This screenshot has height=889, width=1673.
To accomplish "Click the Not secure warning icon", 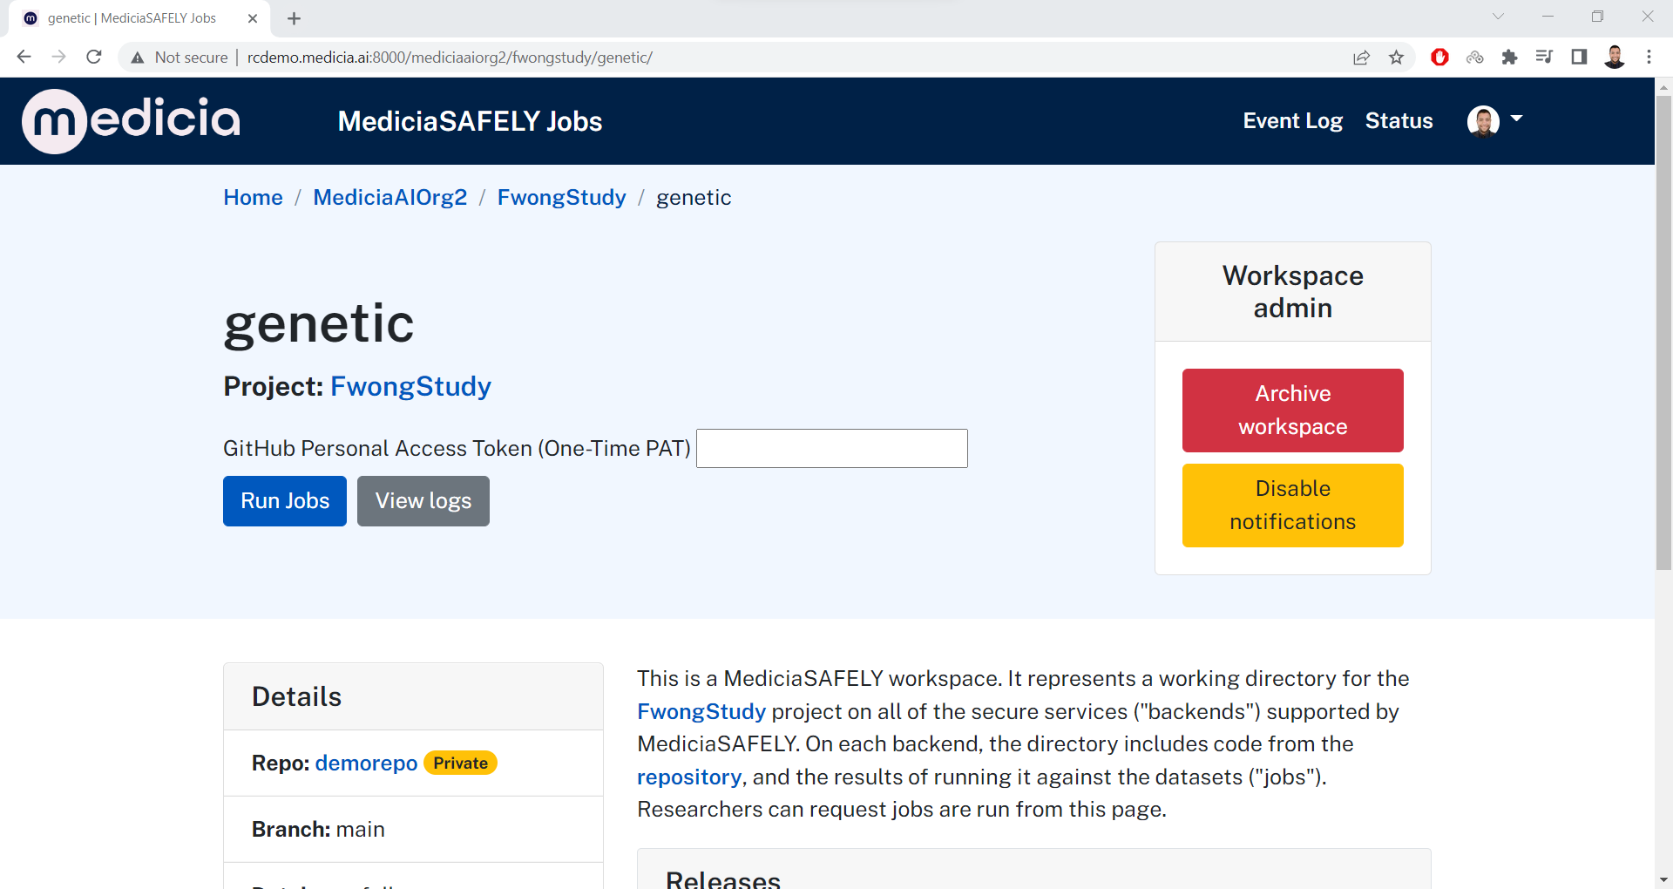I will tap(137, 58).
